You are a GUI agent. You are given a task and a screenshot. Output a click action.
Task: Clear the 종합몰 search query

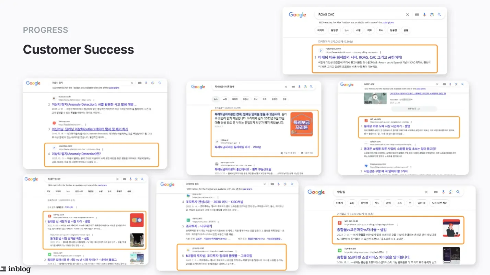427,192
